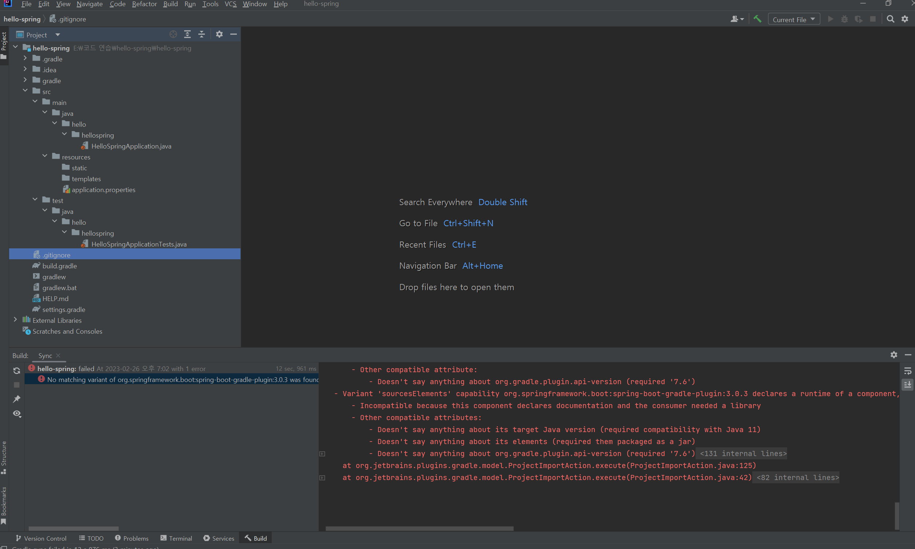This screenshot has height=549, width=915.
Task: Click the Sync button in Build panel
Action: point(44,355)
